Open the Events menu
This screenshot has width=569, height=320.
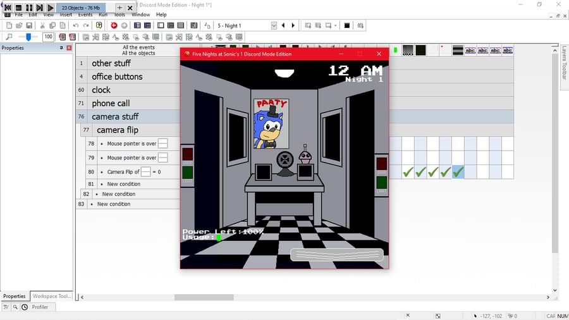pyautogui.click(x=85, y=15)
